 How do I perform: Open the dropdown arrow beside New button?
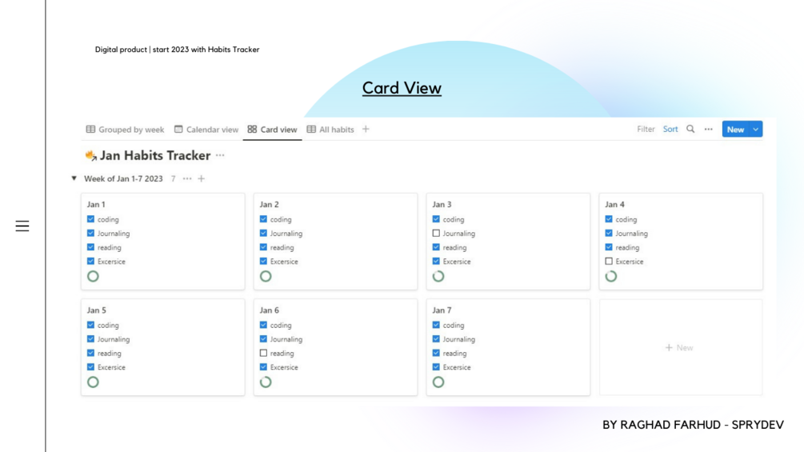756,129
